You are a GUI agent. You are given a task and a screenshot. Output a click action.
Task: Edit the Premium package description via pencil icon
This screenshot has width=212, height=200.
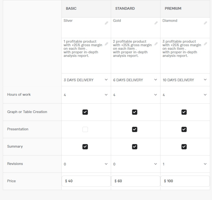tap(205, 44)
